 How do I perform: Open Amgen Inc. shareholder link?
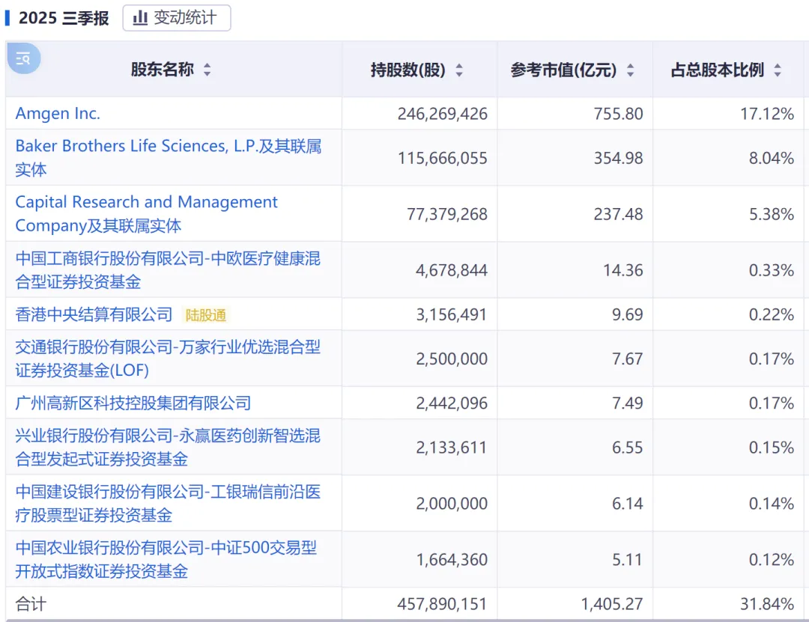tap(58, 114)
